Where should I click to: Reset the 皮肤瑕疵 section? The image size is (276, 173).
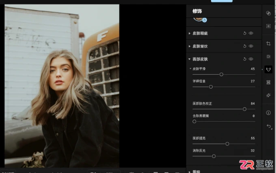coord(244,33)
